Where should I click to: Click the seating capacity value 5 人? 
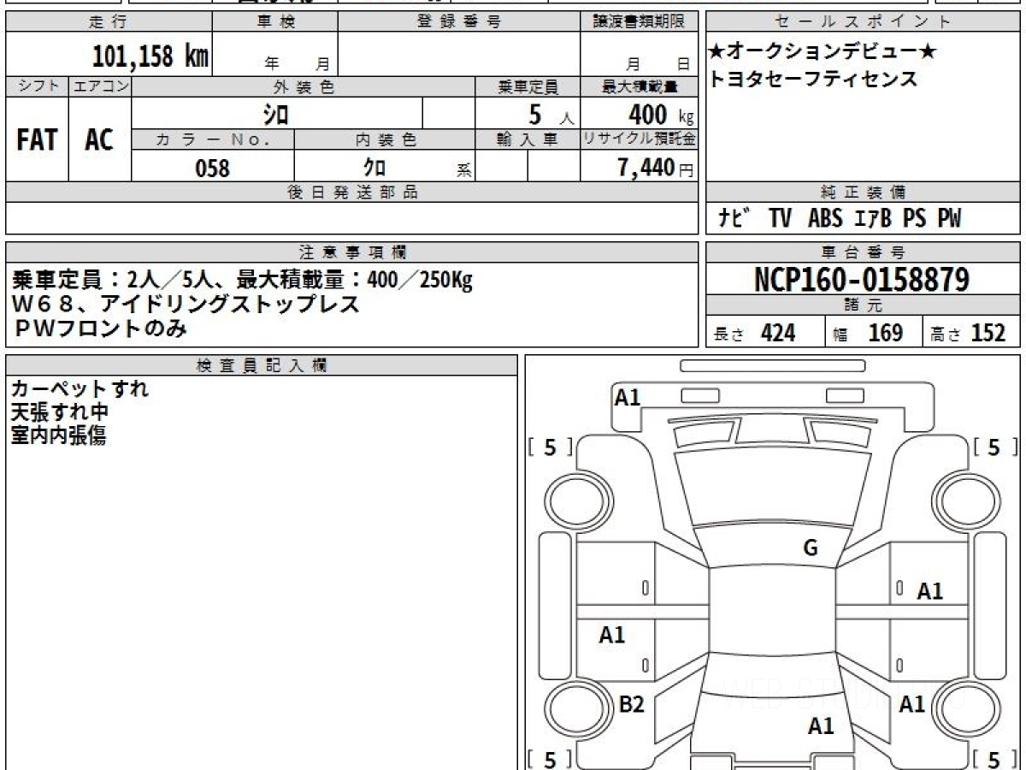(551, 114)
